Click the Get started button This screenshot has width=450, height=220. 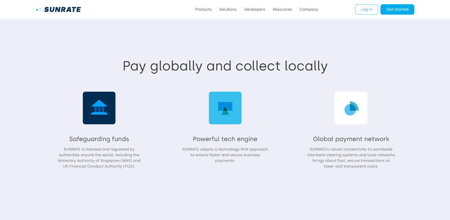pyautogui.click(x=397, y=9)
